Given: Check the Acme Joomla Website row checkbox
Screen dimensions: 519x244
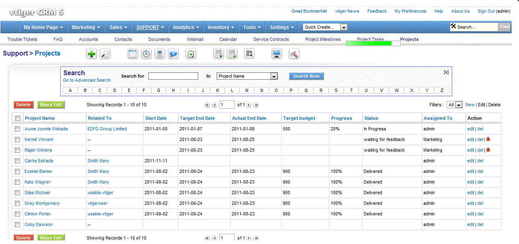Looking at the screenshot, I should tap(18, 129).
